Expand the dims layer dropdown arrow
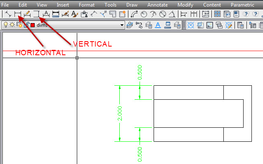 [x=122, y=25]
